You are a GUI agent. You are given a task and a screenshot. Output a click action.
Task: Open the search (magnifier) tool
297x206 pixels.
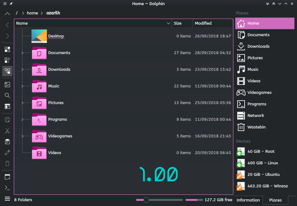pos(7,95)
